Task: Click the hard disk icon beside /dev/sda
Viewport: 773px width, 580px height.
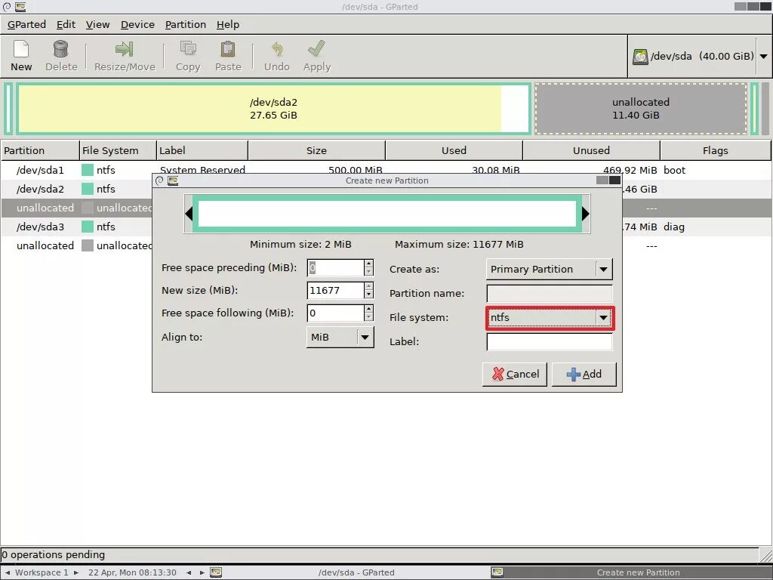Action: 640,56
